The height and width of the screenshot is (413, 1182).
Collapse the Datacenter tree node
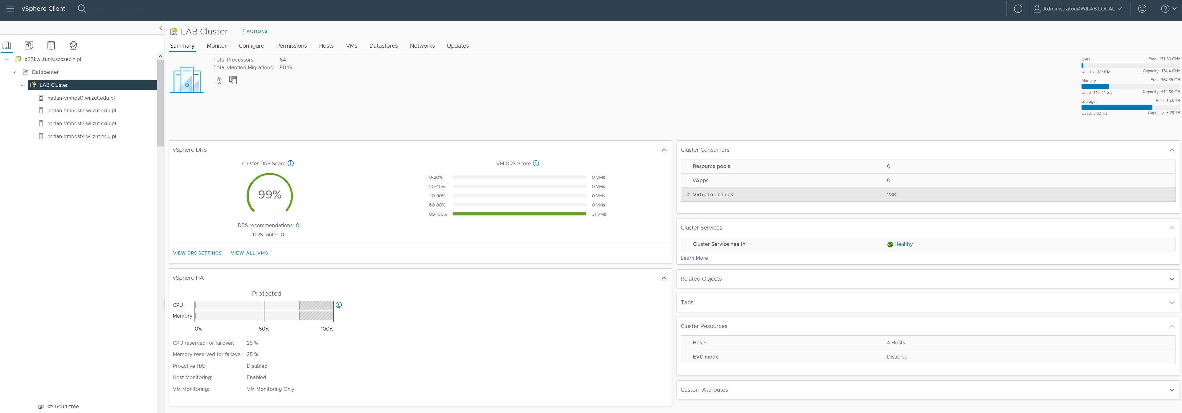click(14, 72)
